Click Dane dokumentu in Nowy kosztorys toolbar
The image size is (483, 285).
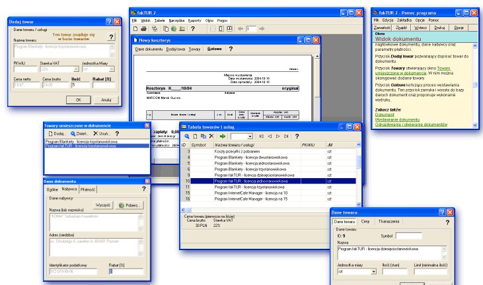pyautogui.click(x=149, y=49)
